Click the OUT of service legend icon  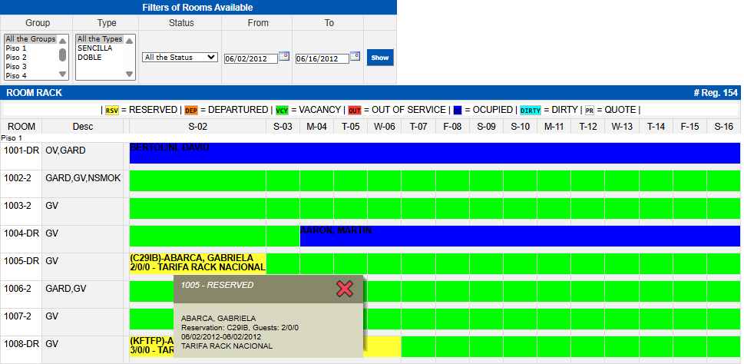[x=355, y=111]
